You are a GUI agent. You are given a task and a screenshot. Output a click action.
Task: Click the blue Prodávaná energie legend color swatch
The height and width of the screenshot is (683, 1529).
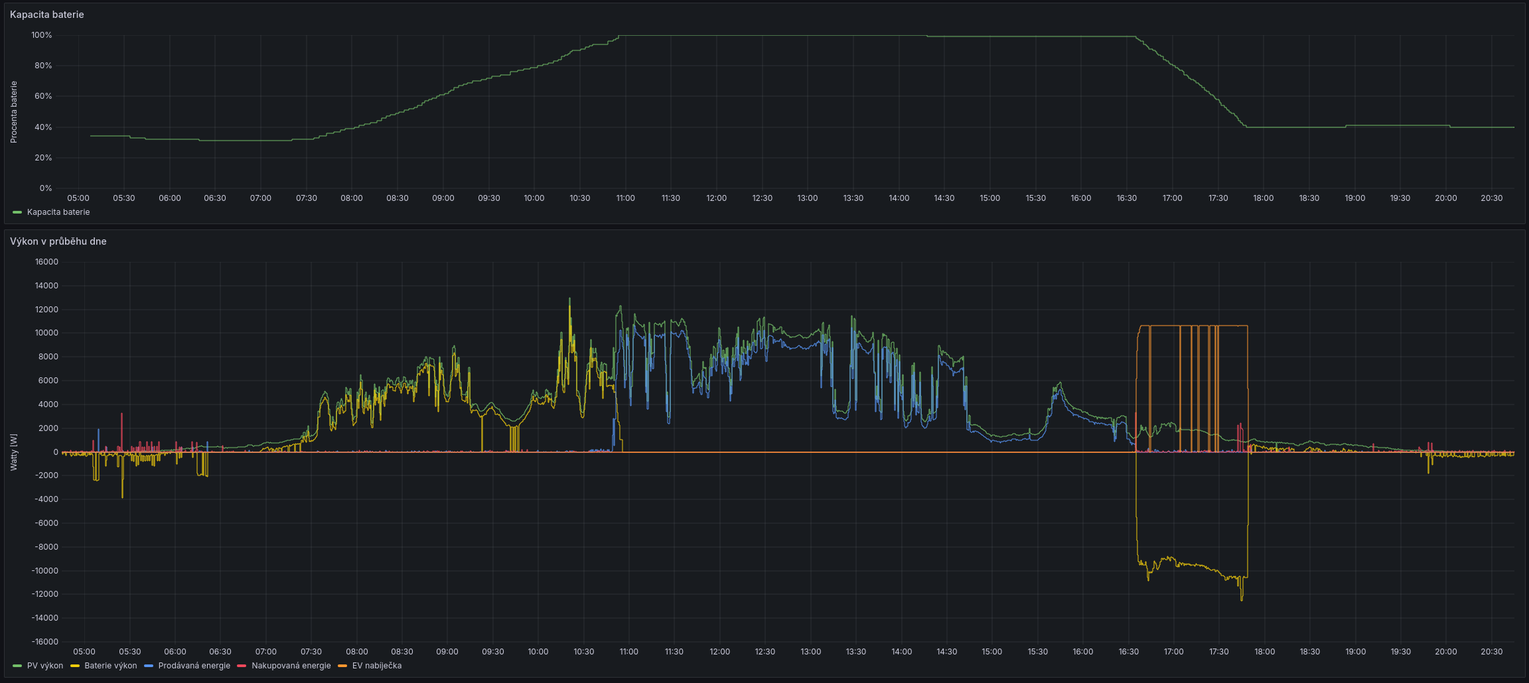tap(149, 666)
